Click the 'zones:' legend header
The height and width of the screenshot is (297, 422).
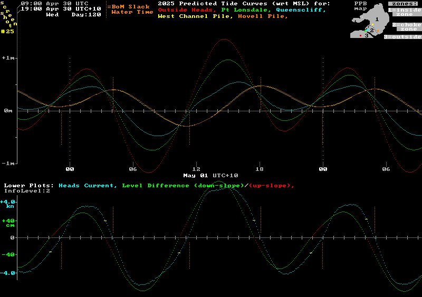pyautogui.click(x=403, y=4)
